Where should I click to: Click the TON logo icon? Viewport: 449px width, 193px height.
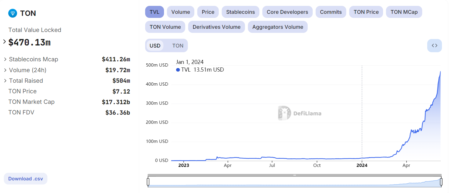[12, 13]
